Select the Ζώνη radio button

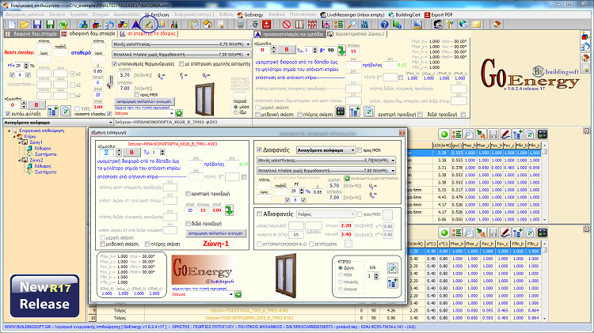point(341,270)
